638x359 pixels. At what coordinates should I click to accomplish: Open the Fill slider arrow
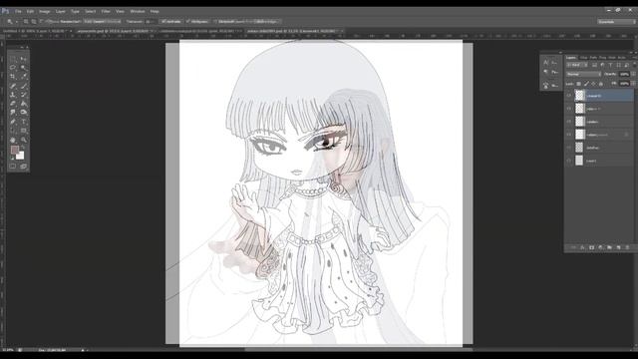(634, 84)
